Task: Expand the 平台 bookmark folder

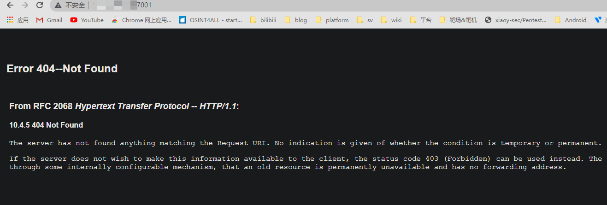Action: coord(420,20)
